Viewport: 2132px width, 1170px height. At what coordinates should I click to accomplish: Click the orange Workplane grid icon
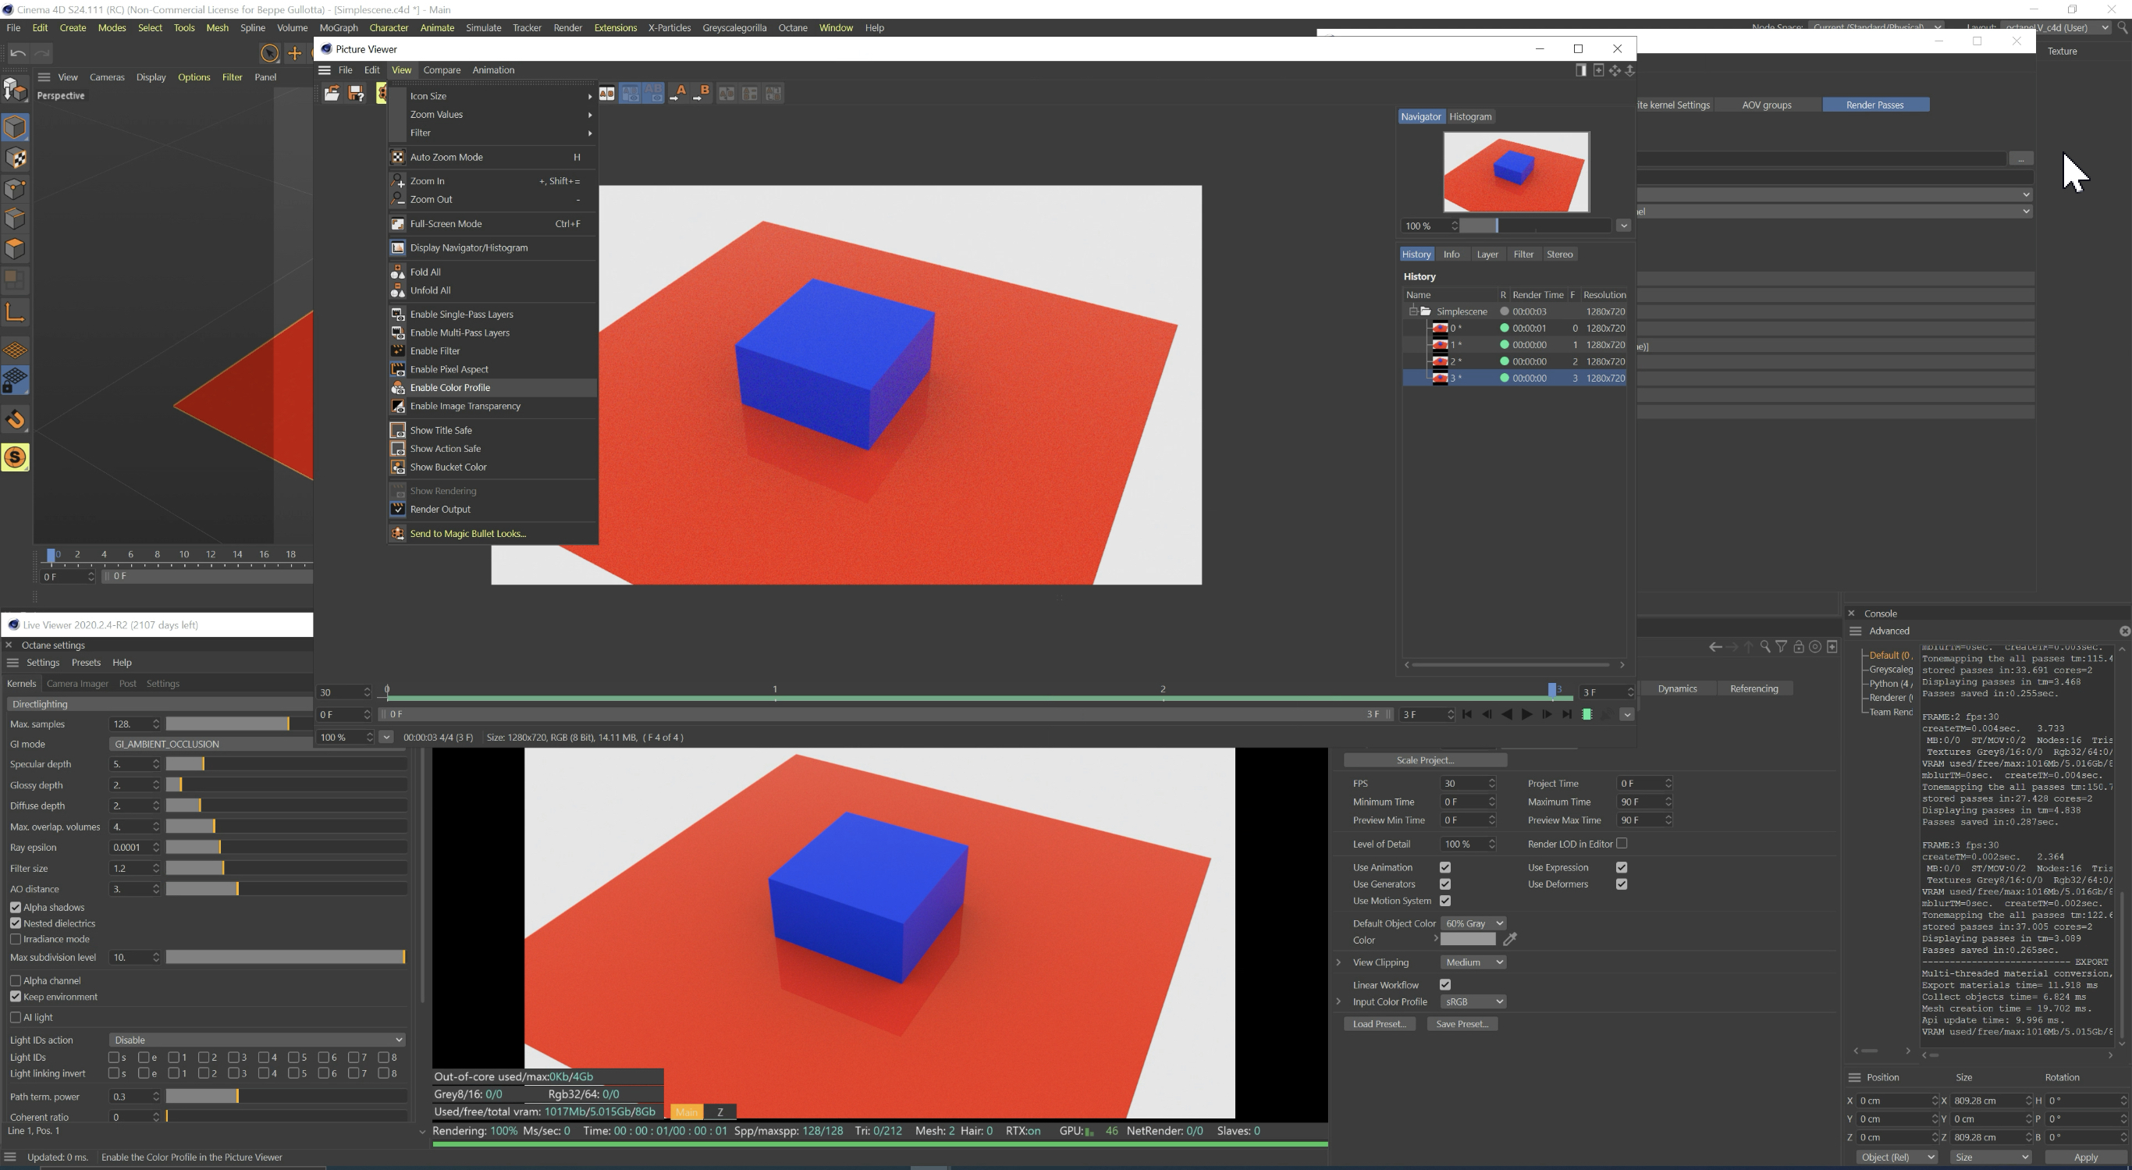point(15,351)
